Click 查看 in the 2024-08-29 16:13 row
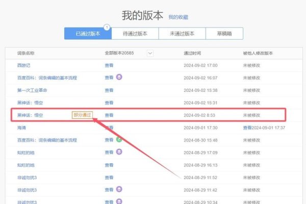This screenshot has width=306, height=204. point(109,165)
